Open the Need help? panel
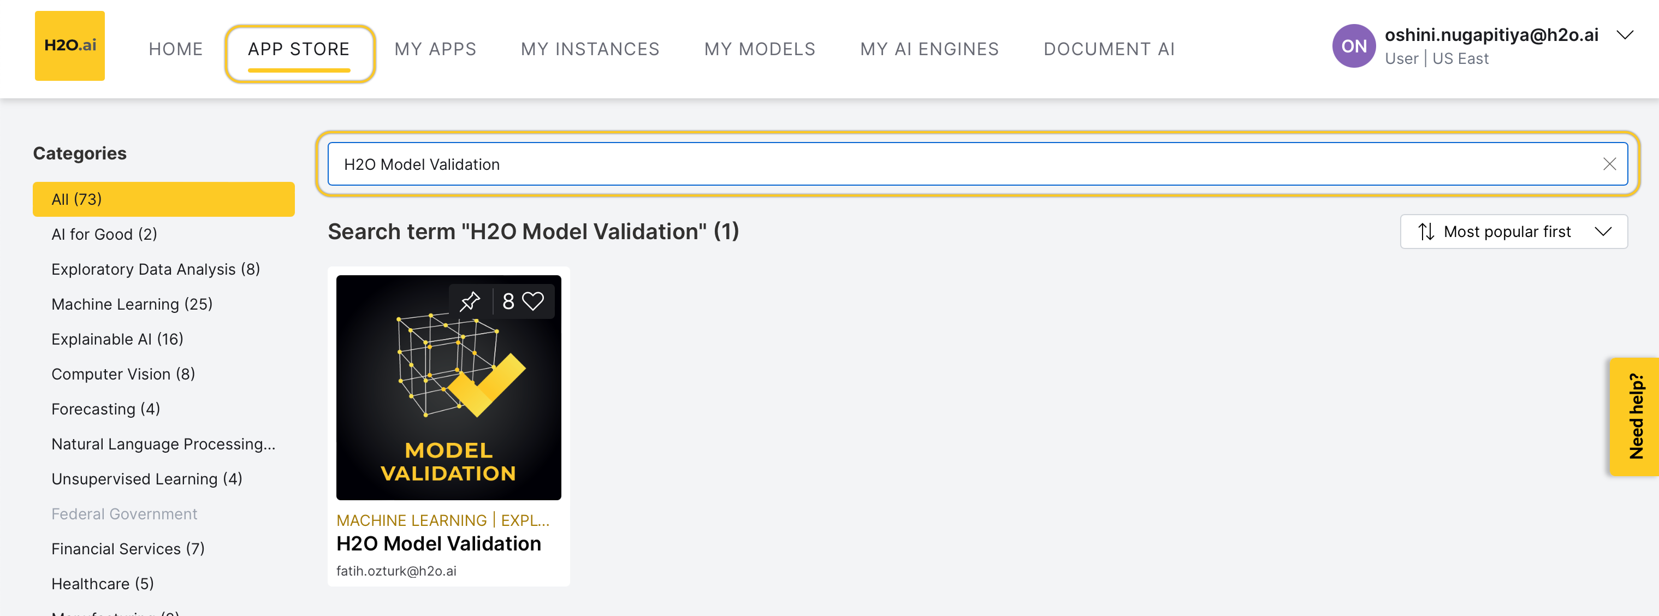 point(1634,416)
